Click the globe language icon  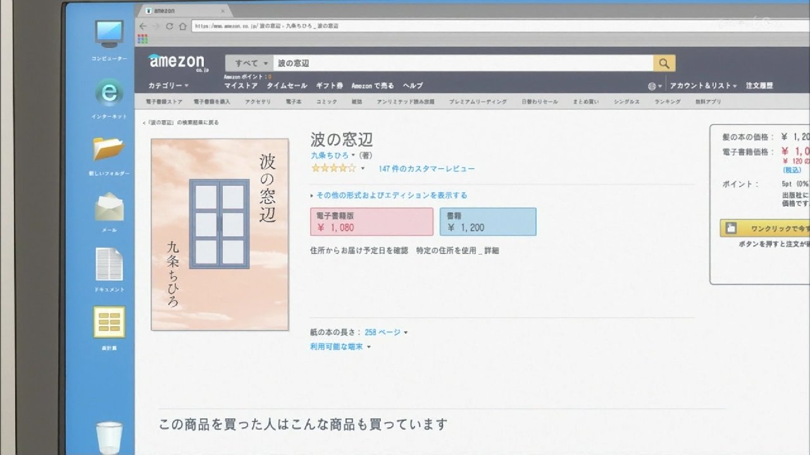pyautogui.click(x=652, y=86)
